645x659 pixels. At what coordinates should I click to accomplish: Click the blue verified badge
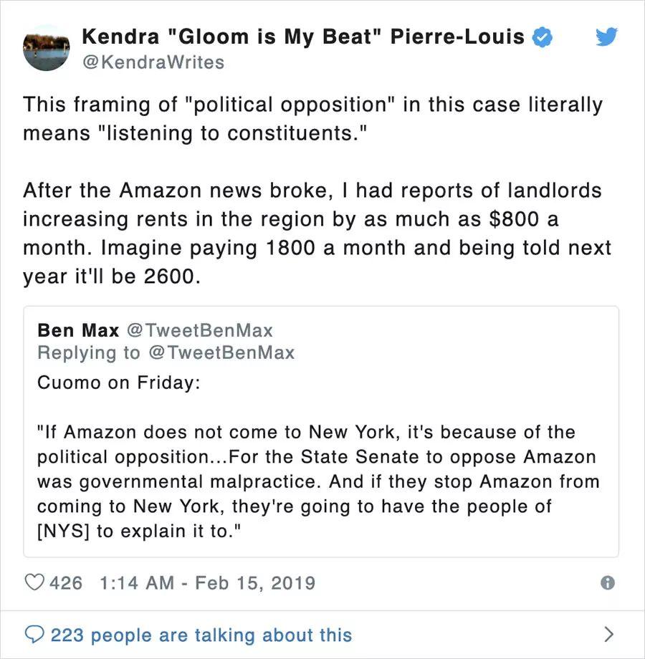coord(543,37)
